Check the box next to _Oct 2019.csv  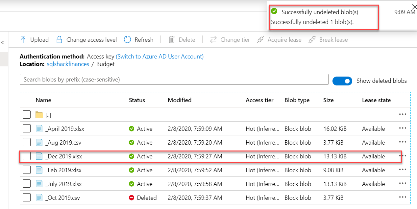tap(27, 197)
